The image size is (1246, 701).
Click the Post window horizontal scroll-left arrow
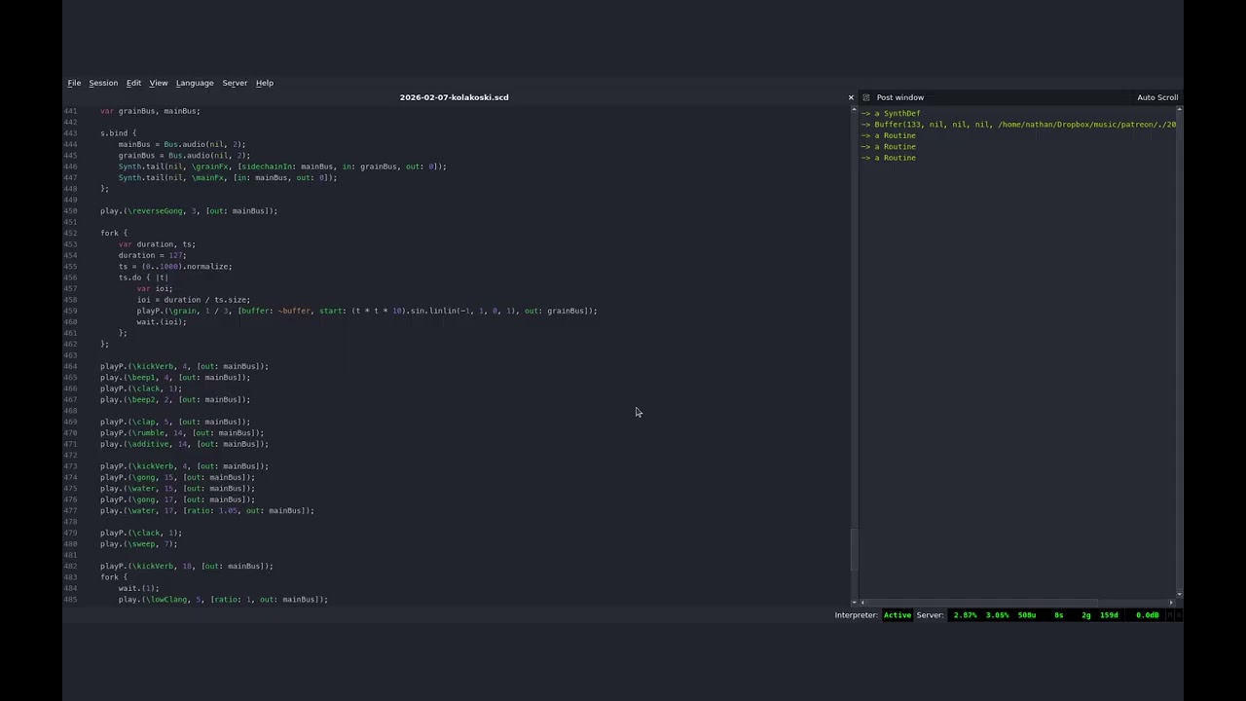pos(861,603)
